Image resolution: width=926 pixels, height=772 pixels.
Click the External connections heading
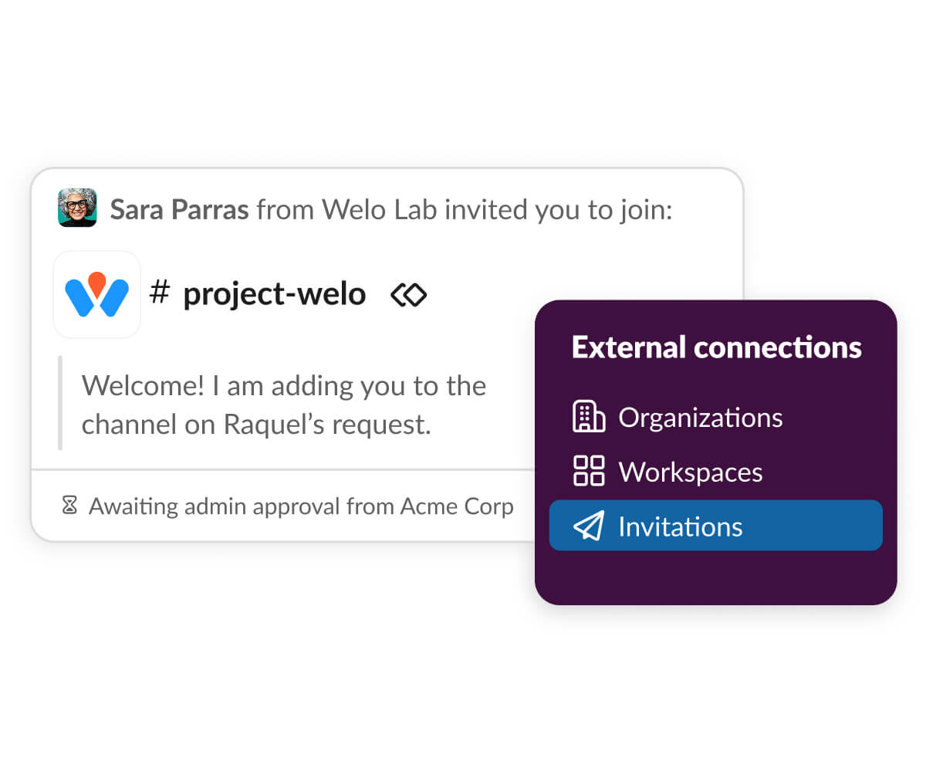pyautogui.click(x=716, y=348)
